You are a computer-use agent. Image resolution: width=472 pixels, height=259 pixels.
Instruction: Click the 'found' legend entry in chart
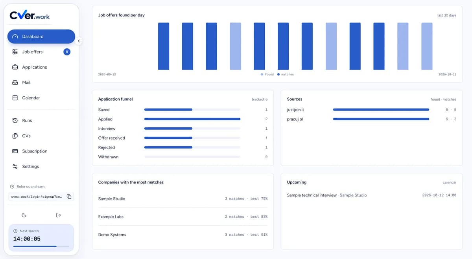[x=267, y=74]
